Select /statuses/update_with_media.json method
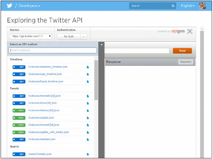This screenshot has height=159, width=213. (49, 132)
